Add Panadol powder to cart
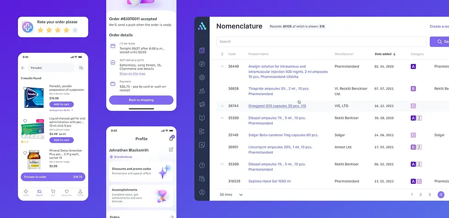This screenshot has width=449, height=218. coord(61,104)
